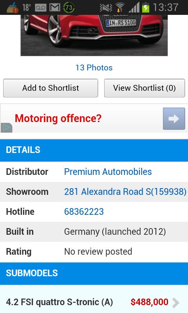Tap the Wi-Fi signal icon
The width and height of the screenshot is (188, 313).
tap(120, 7)
